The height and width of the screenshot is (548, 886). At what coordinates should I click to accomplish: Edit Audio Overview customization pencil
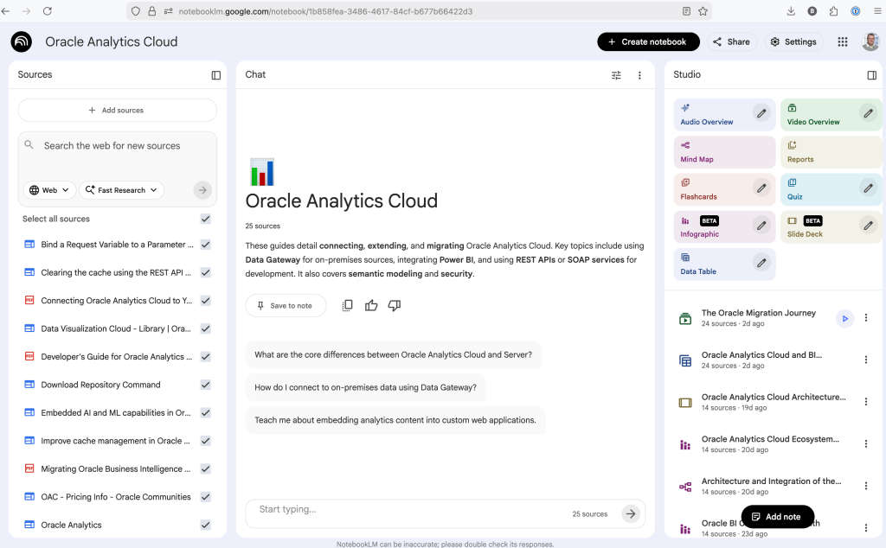pyautogui.click(x=761, y=113)
